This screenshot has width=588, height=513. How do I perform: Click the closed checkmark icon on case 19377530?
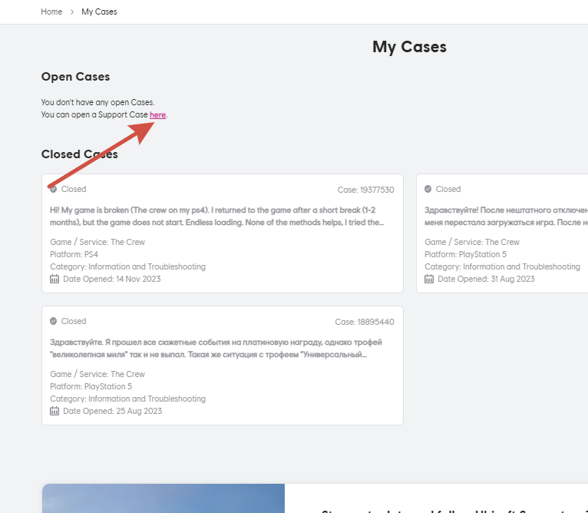[x=53, y=189]
